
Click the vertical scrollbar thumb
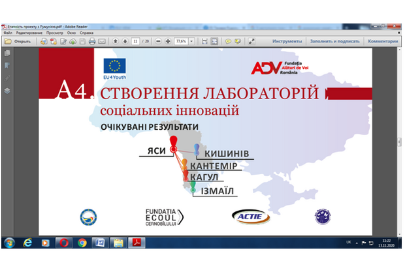[399, 142]
